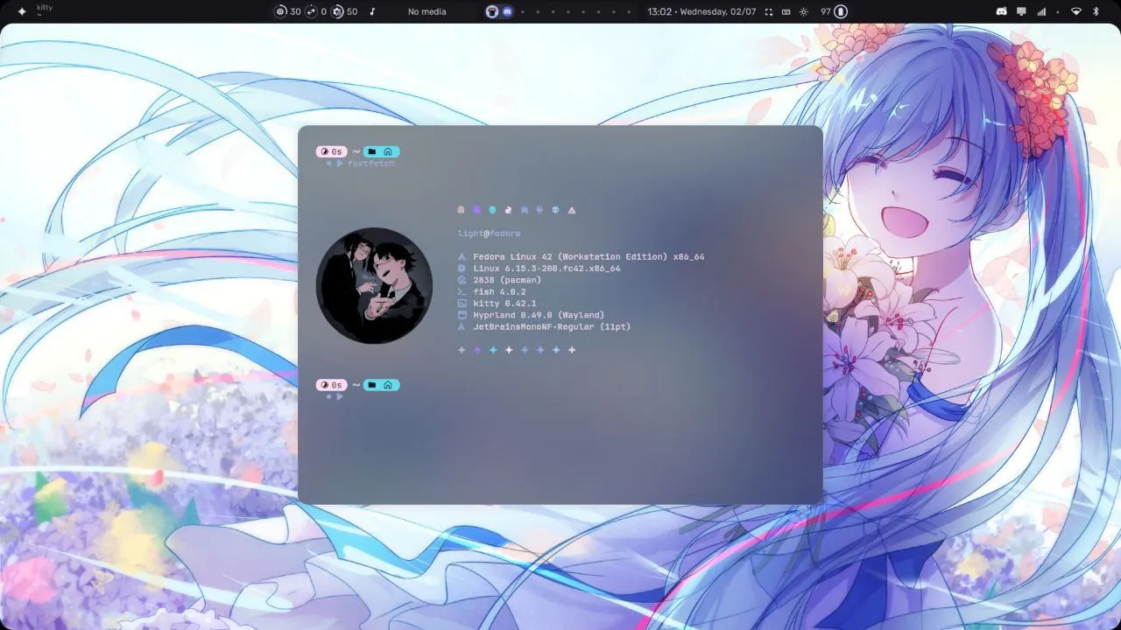Click the battery indicator showing 97
This screenshot has height=630, width=1121.
(x=840, y=11)
